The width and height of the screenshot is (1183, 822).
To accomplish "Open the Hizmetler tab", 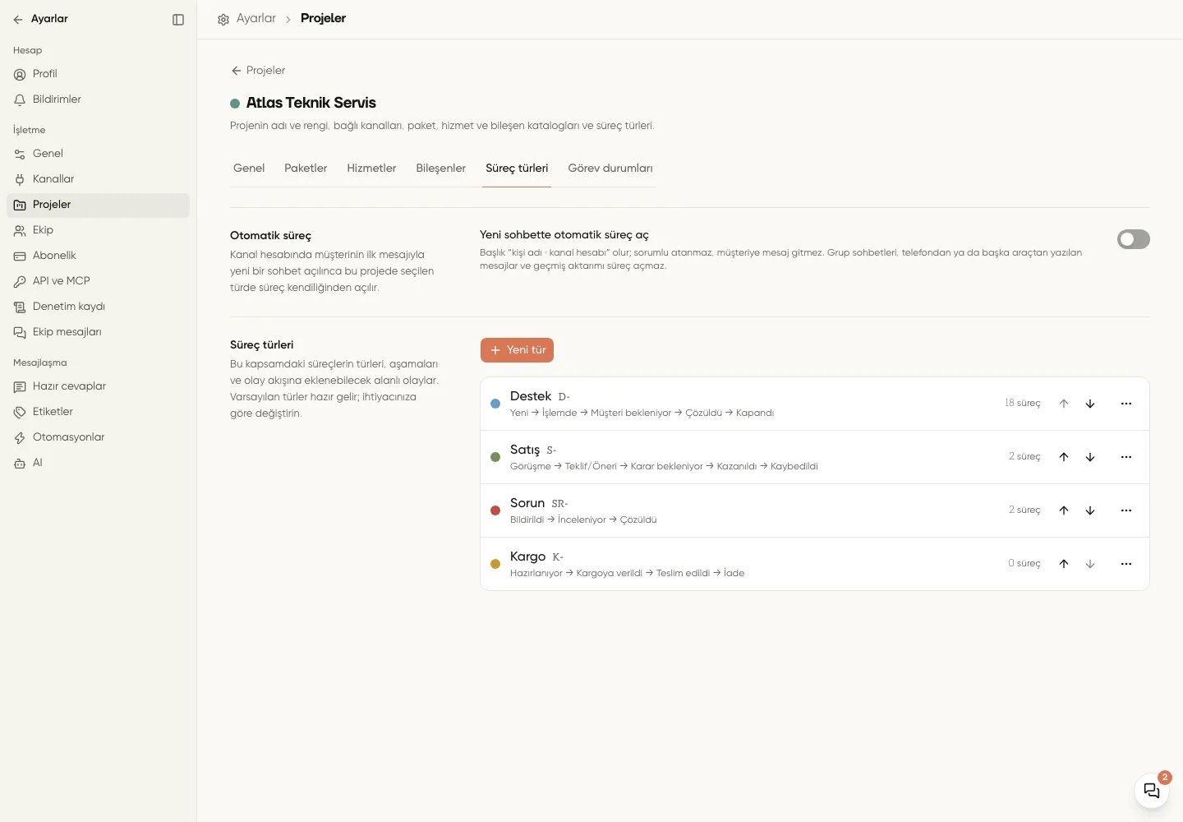I will (371, 169).
